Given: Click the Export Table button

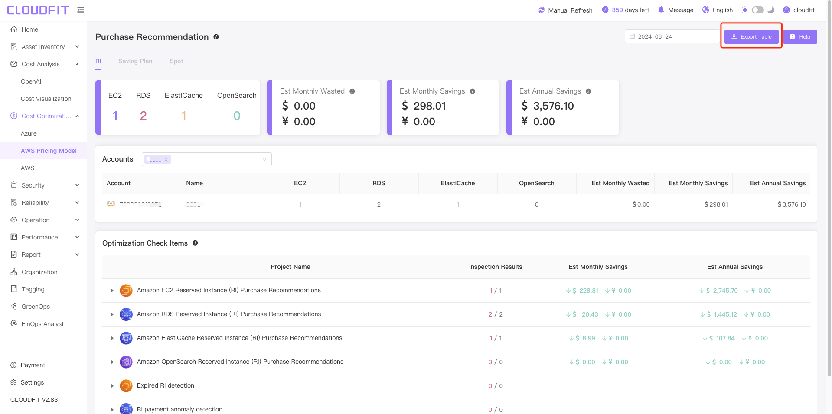Looking at the screenshot, I should 751,37.
